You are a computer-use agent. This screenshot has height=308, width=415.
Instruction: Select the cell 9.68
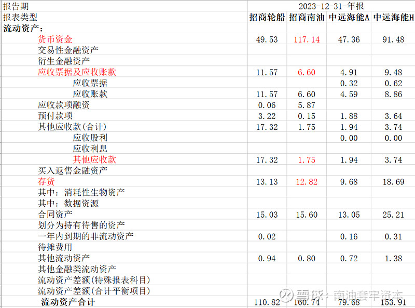click(x=349, y=182)
